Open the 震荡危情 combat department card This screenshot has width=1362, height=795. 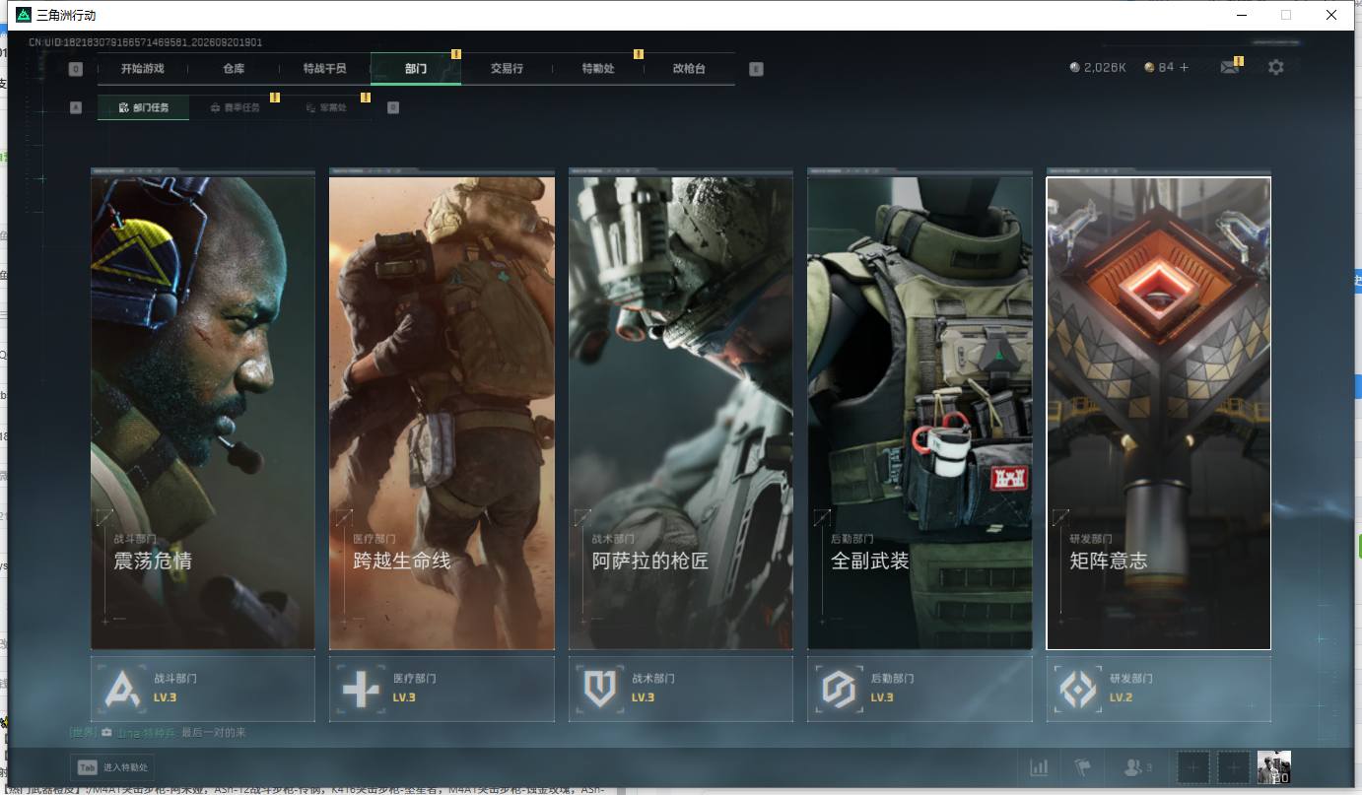[x=203, y=413]
